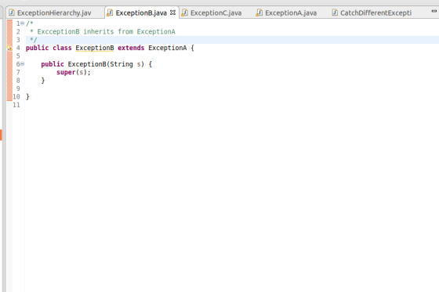The width and height of the screenshot is (439, 292).
Task: Click the Java file icon on ExceptionHierarchy tab
Action: tap(12, 13)
